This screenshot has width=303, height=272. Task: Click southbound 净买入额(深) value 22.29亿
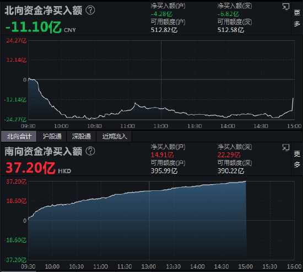[229, 155]
